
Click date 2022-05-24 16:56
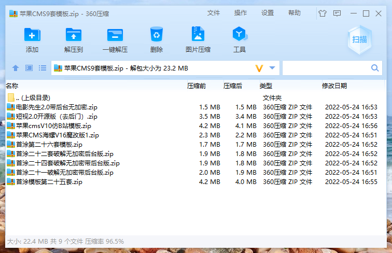click(351, 126)
